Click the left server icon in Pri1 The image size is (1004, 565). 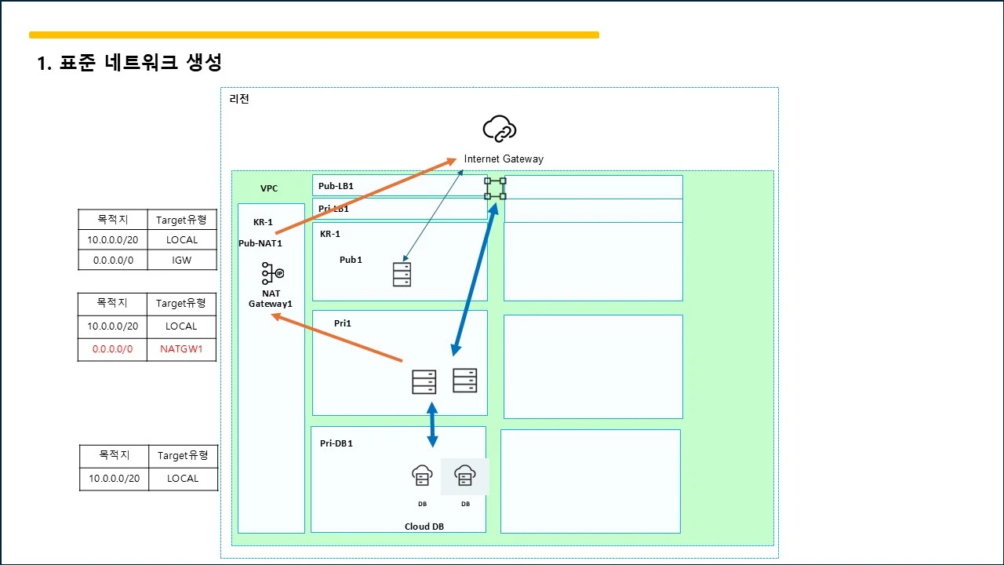click(424, 381)
